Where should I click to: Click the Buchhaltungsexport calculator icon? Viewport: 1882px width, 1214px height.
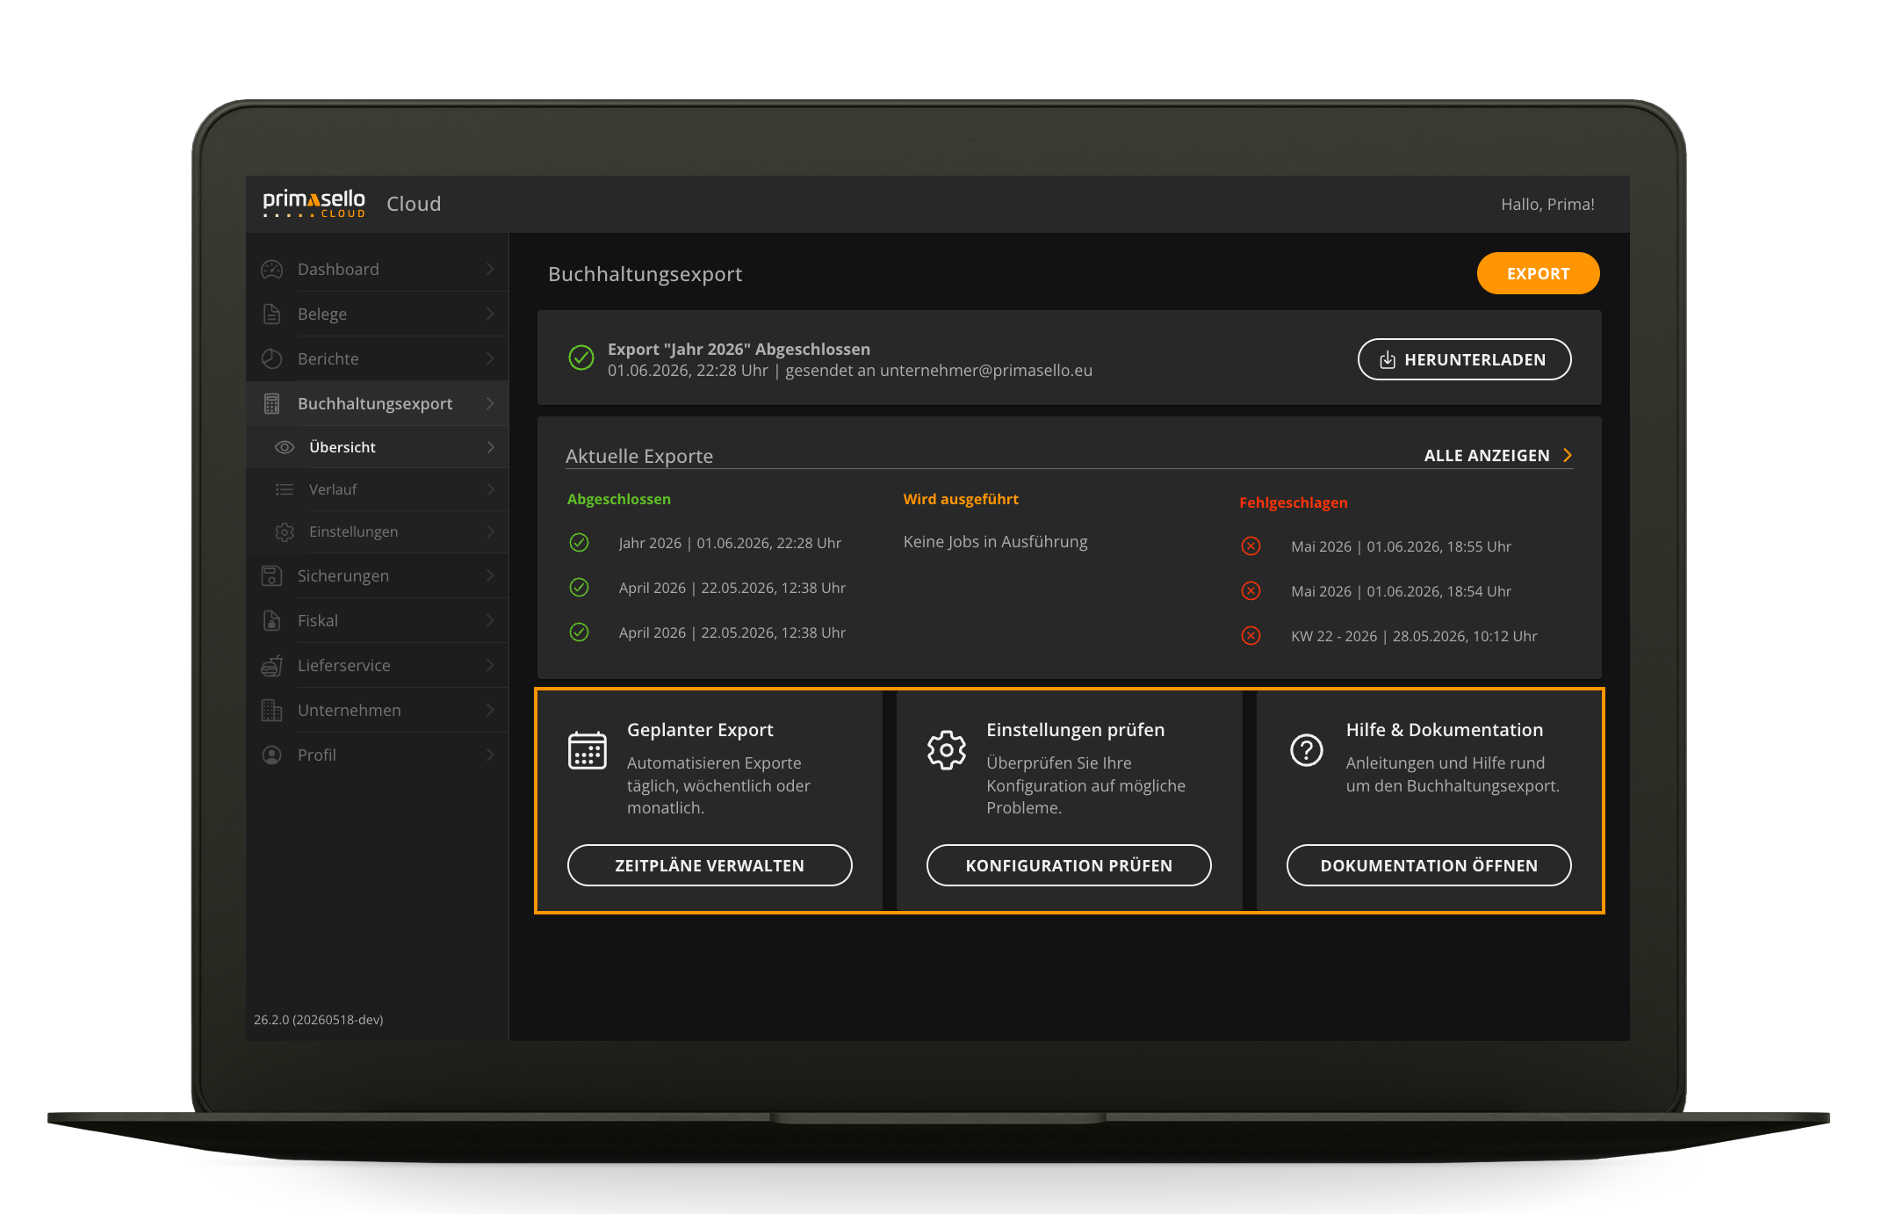point(272,404)
